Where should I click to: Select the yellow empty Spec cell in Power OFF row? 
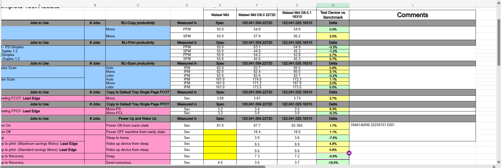point(220,132)
